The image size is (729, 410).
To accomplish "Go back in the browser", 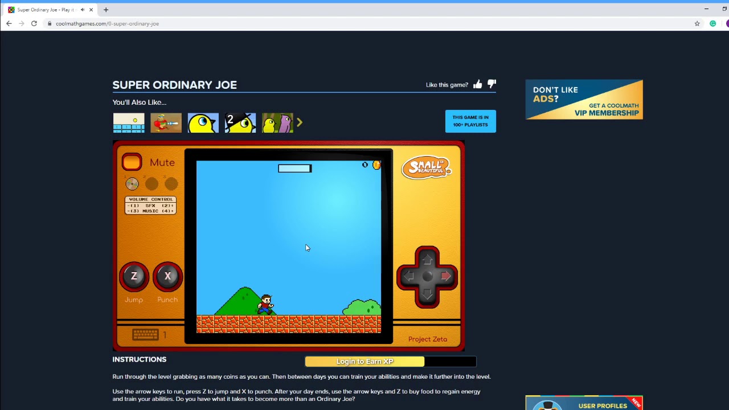I will [x=9, y=23].
